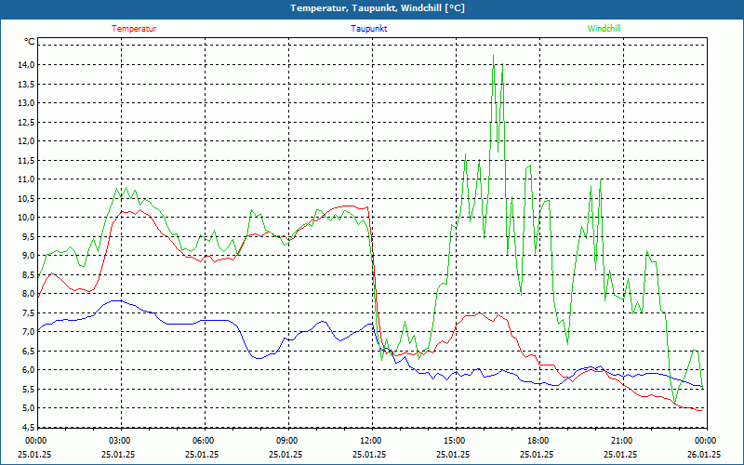Click the 5,5 y-axis value

29,389
